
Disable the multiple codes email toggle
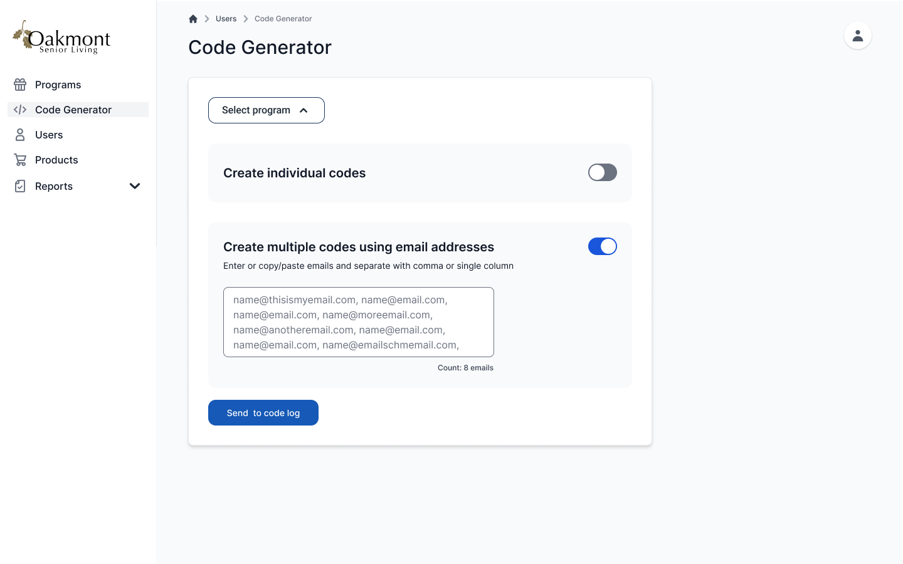pyautogui.click(x=602, y=246)
